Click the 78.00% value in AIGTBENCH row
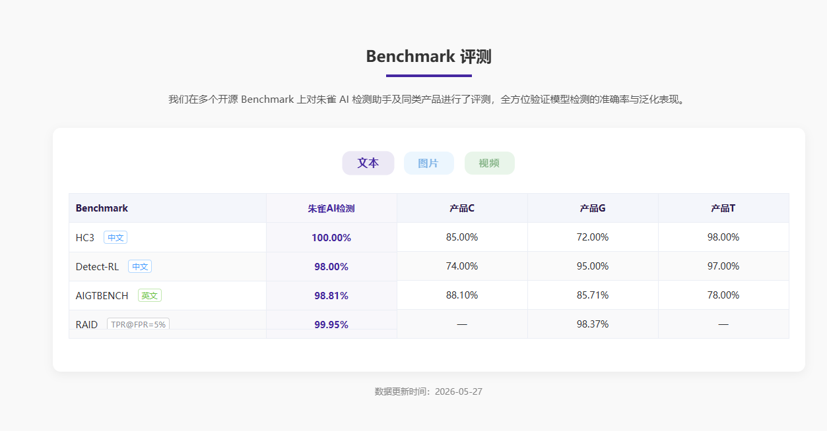This screenshot has width=827, height=431. click(723, 295)
